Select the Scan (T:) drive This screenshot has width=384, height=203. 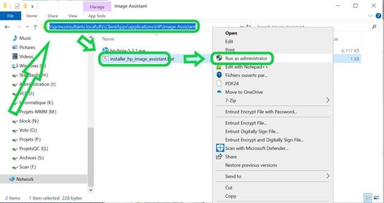pos(28,167)
